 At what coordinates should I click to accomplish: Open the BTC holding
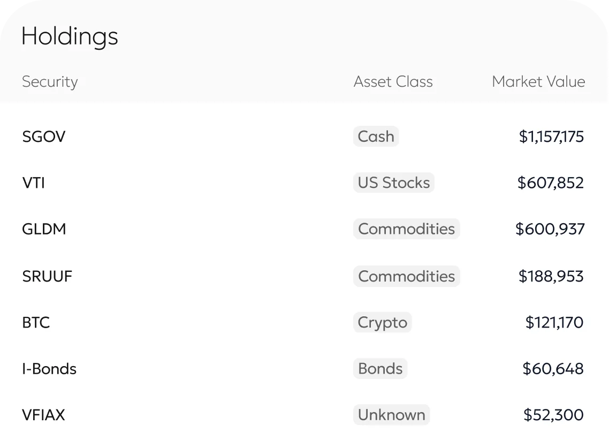(x=36, y=323)
